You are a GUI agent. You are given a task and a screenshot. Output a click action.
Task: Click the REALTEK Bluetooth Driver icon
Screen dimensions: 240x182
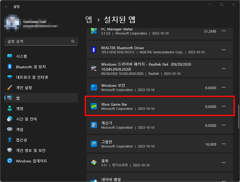94,50
